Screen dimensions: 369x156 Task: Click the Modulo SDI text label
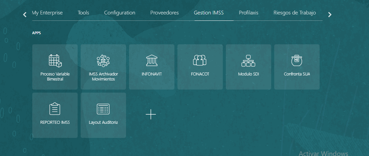248,74
